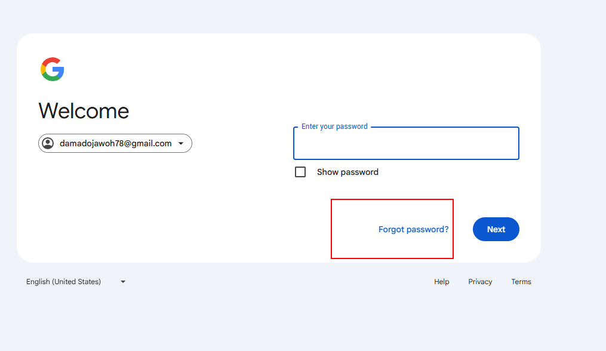Open the Terms footer link
Viewport: 606px width, 351px height.
pyautogui.click(x=521, y=282)
